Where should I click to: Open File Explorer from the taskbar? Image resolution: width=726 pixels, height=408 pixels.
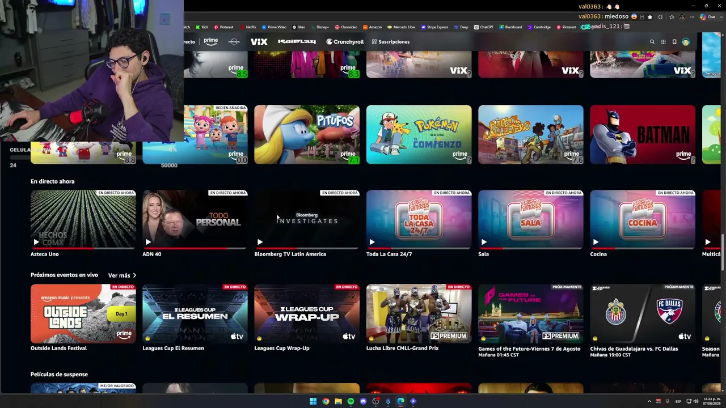(x=338, y=401)
